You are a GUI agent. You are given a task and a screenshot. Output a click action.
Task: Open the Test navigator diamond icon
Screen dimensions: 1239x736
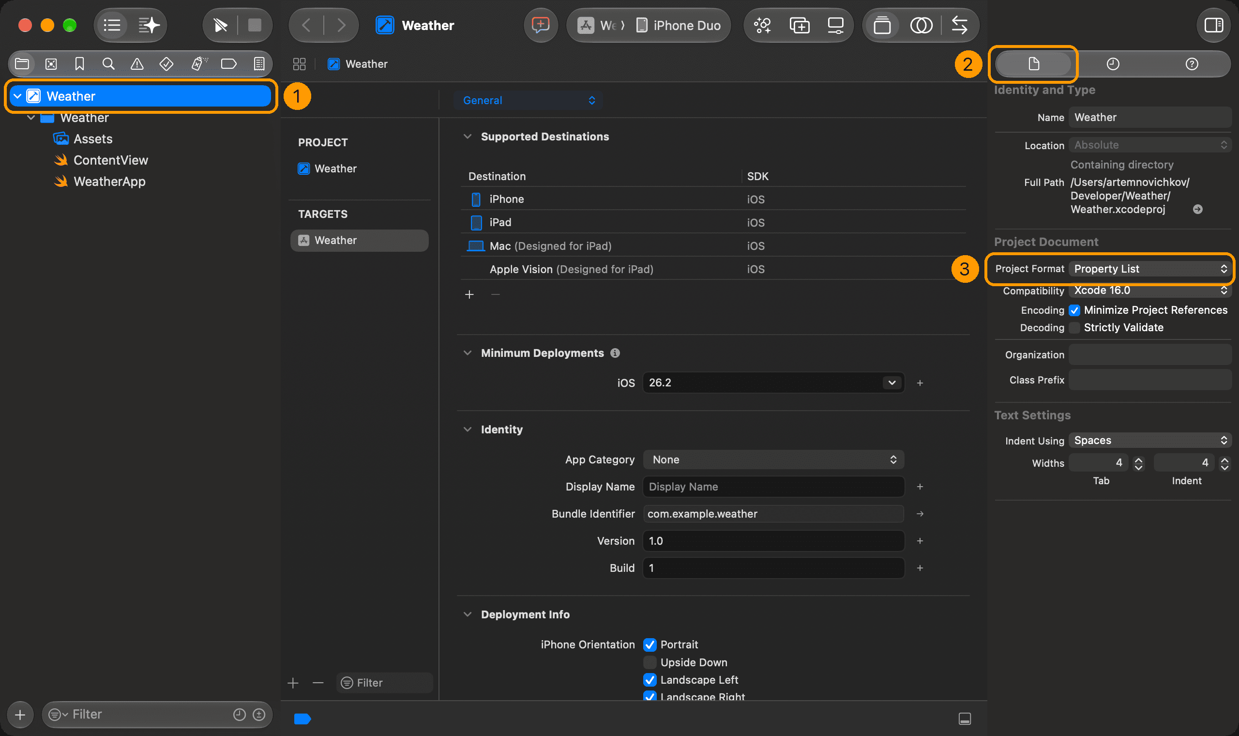[166, 64]
